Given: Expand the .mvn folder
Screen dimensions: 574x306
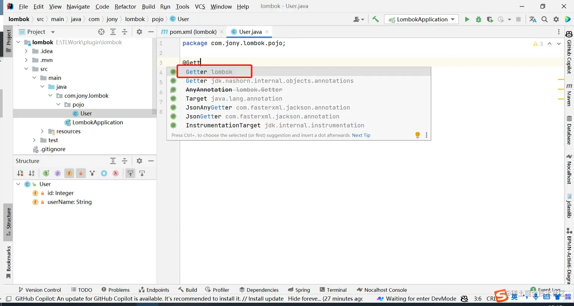Looking at the screenshot, I should 26,60.
